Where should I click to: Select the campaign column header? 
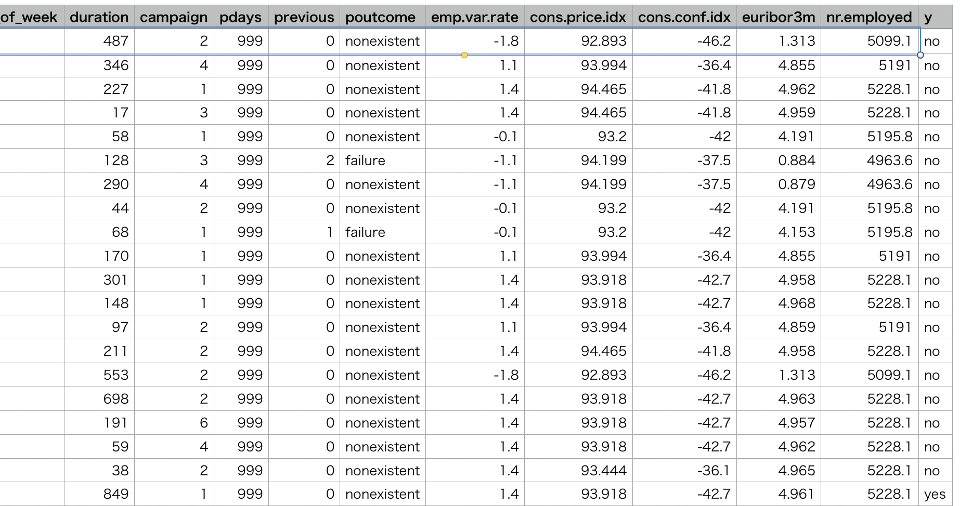pyautogui.click(x=174, y=17)
